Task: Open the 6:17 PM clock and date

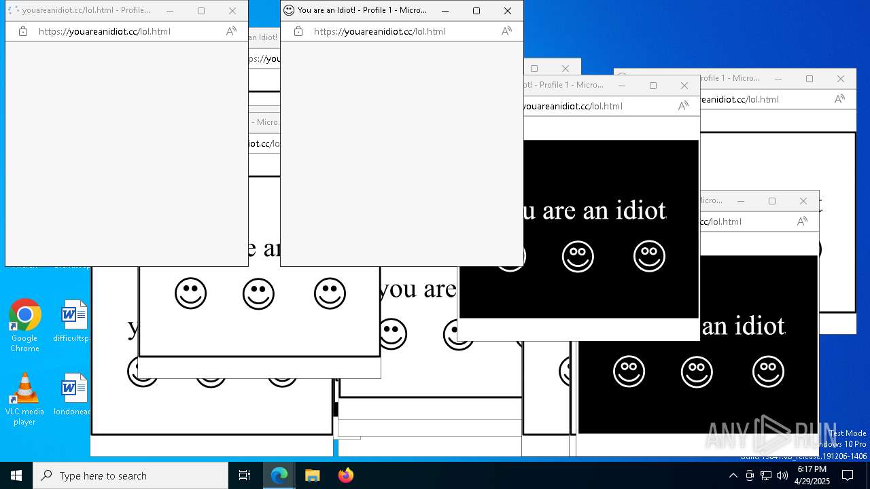Action: [812, 475]
